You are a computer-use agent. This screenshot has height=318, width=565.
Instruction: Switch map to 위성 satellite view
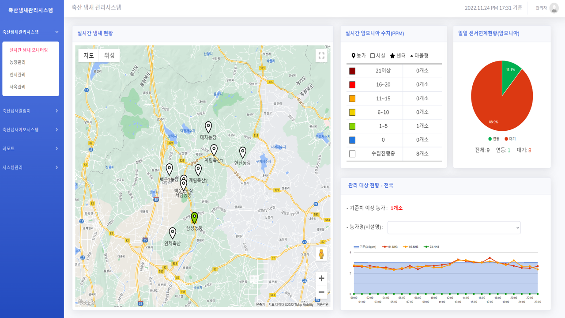[x=109, y=55]
